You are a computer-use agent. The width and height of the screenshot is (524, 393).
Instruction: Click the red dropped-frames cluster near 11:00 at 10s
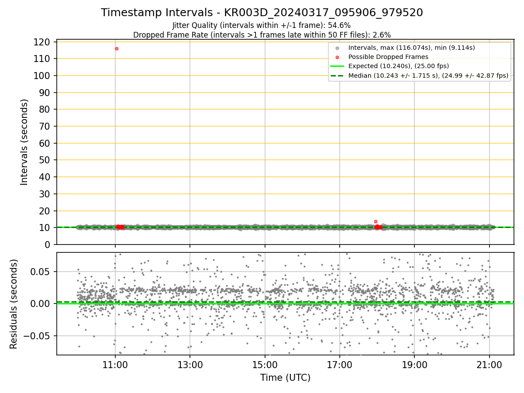click(x=120, y=227)
